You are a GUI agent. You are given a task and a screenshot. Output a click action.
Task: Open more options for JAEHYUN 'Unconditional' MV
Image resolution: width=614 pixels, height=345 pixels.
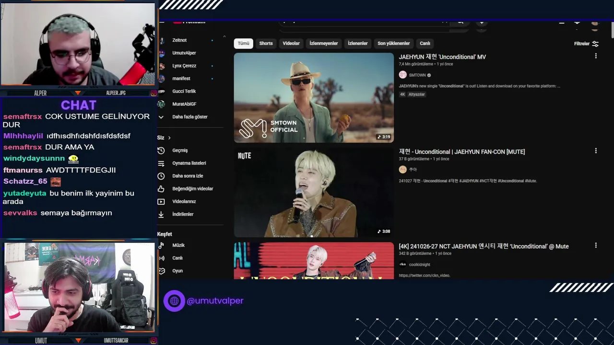[596, 56]
